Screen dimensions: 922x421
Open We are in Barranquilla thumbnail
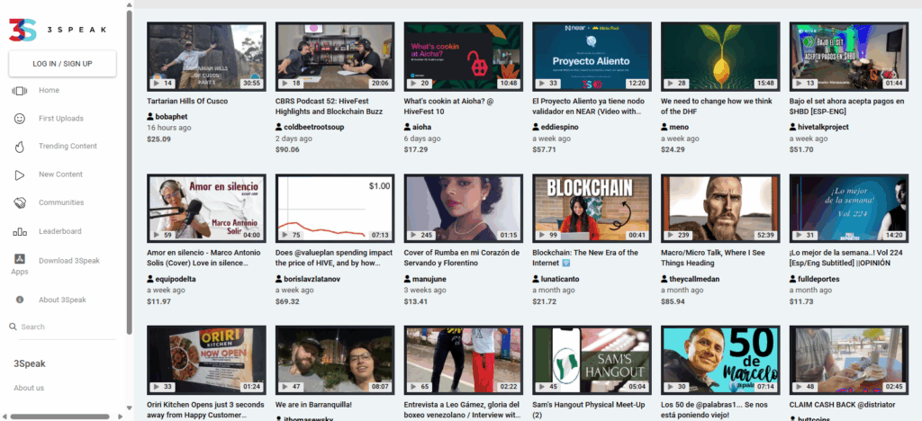[335, 360]
